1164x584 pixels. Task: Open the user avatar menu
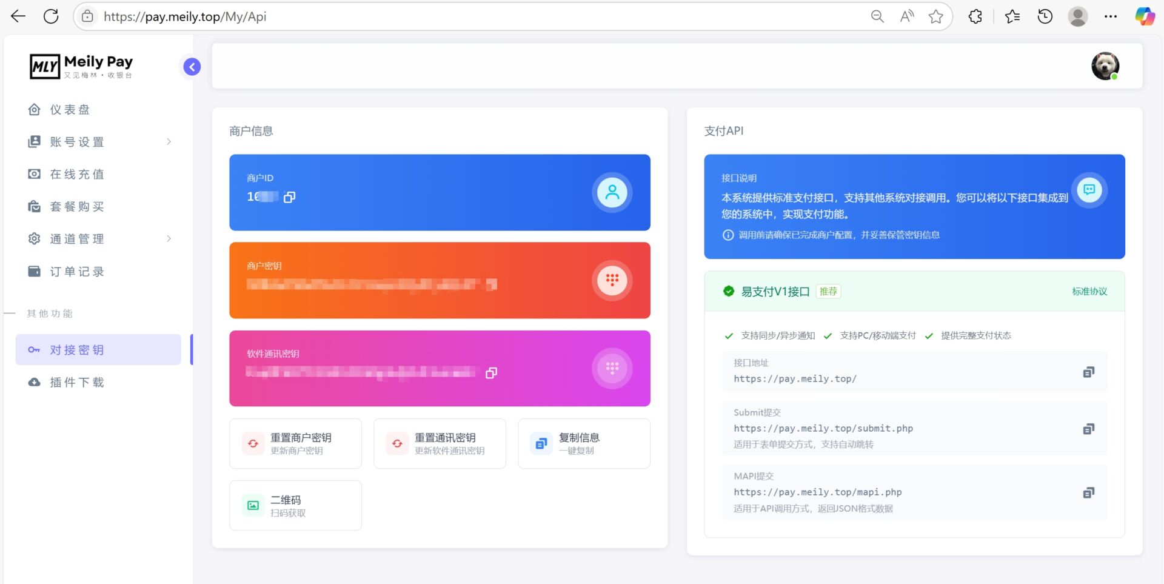pos(1105,66)
